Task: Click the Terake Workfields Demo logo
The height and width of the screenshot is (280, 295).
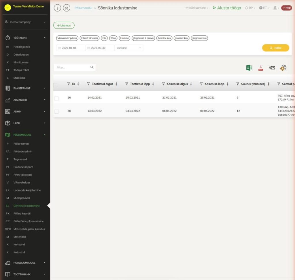Action: [x=8, y=7]
